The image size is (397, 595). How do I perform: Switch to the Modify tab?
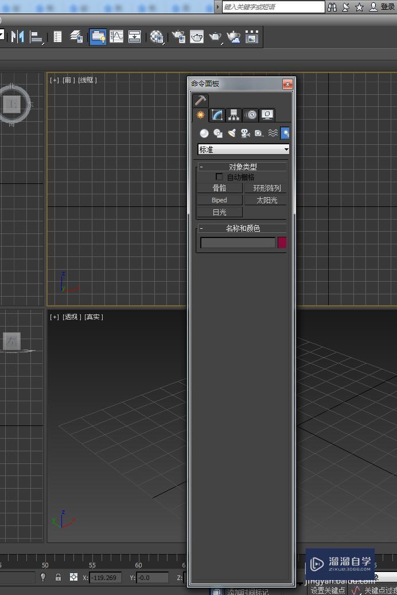click(217, 114)
